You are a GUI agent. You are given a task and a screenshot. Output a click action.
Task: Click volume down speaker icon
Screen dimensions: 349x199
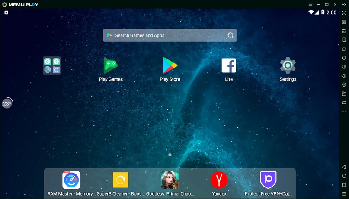point(344,76)
